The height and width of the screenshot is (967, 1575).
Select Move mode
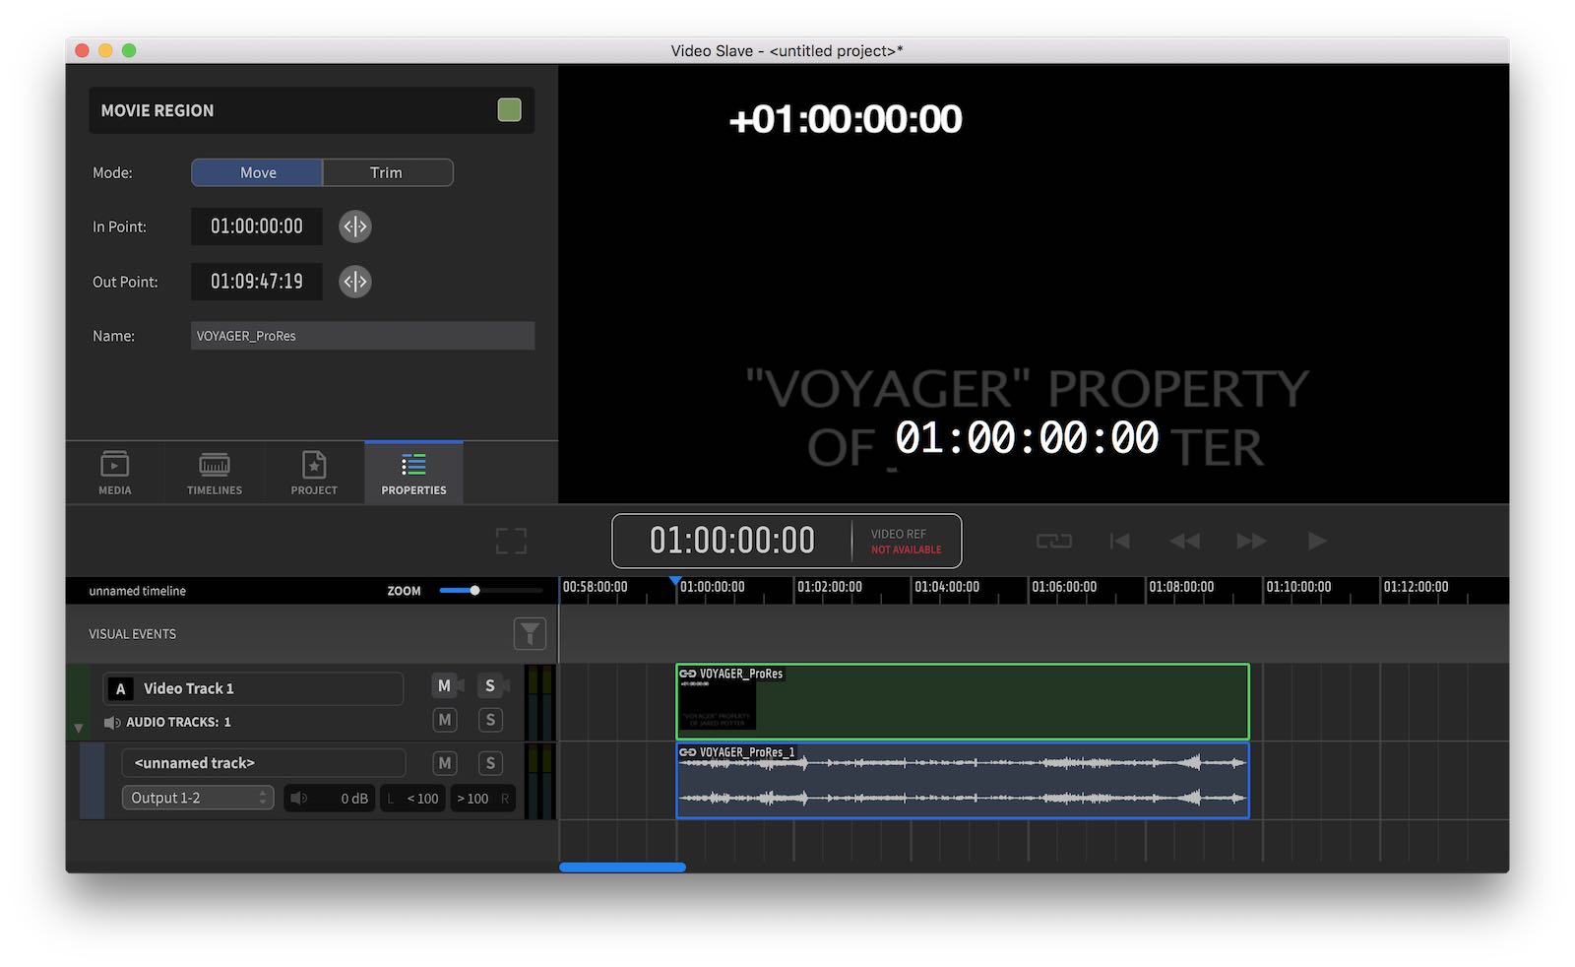coord(257,172)
